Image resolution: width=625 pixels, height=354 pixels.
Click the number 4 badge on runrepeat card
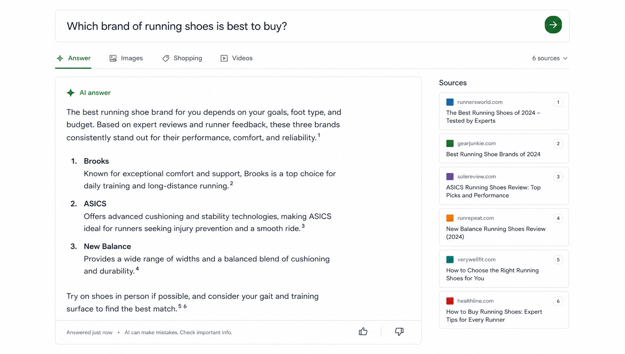point(558,219)
